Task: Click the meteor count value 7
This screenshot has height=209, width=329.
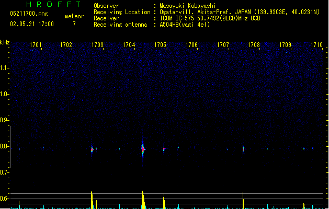Action: [74, 24]
